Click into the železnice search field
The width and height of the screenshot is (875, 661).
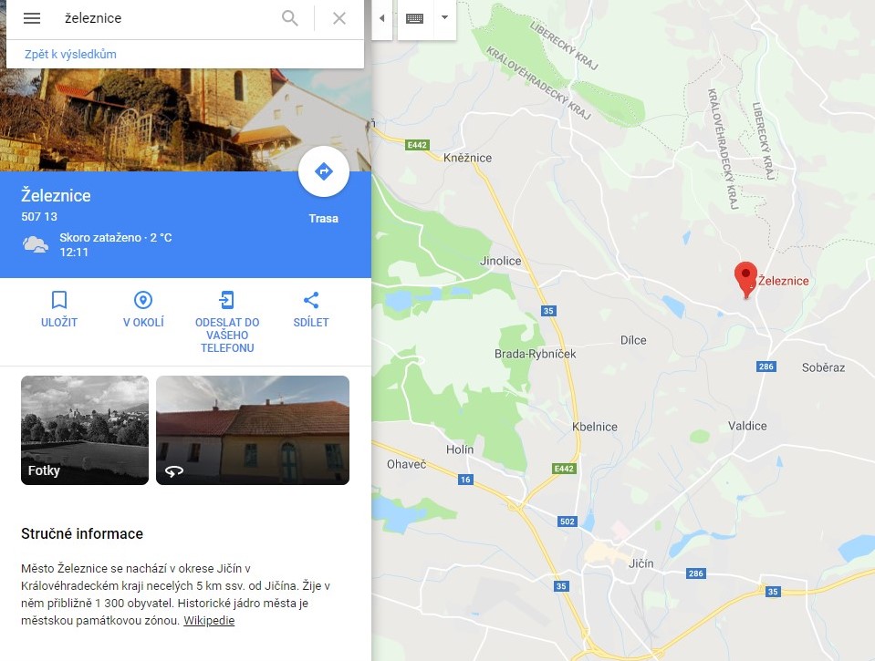[x=167, y=18]
